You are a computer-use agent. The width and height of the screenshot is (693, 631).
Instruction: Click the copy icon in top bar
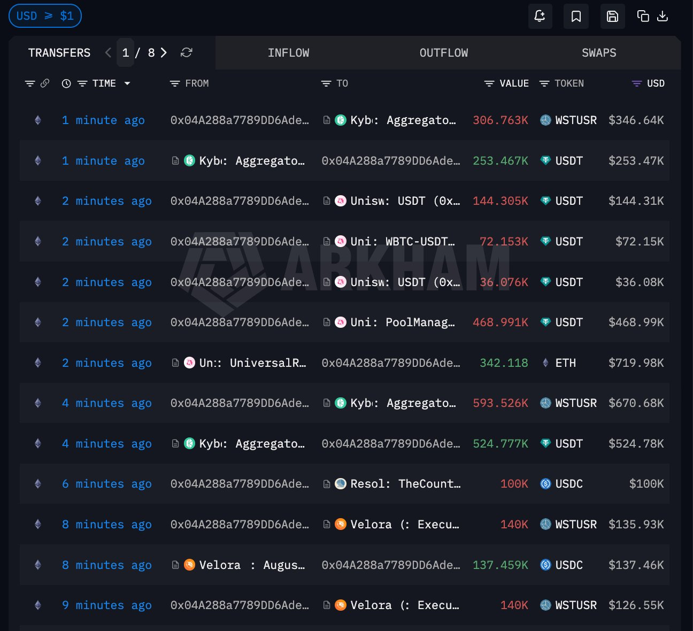tap(643, 16)
